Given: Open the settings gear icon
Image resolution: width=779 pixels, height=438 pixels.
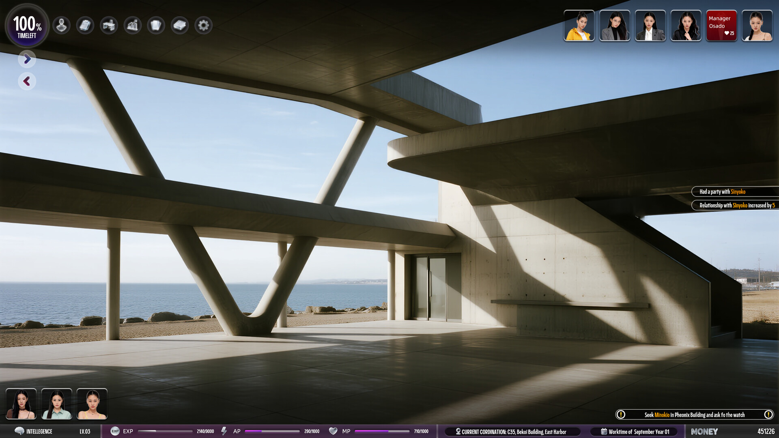Looking at the screenshot, I should 204,26.
